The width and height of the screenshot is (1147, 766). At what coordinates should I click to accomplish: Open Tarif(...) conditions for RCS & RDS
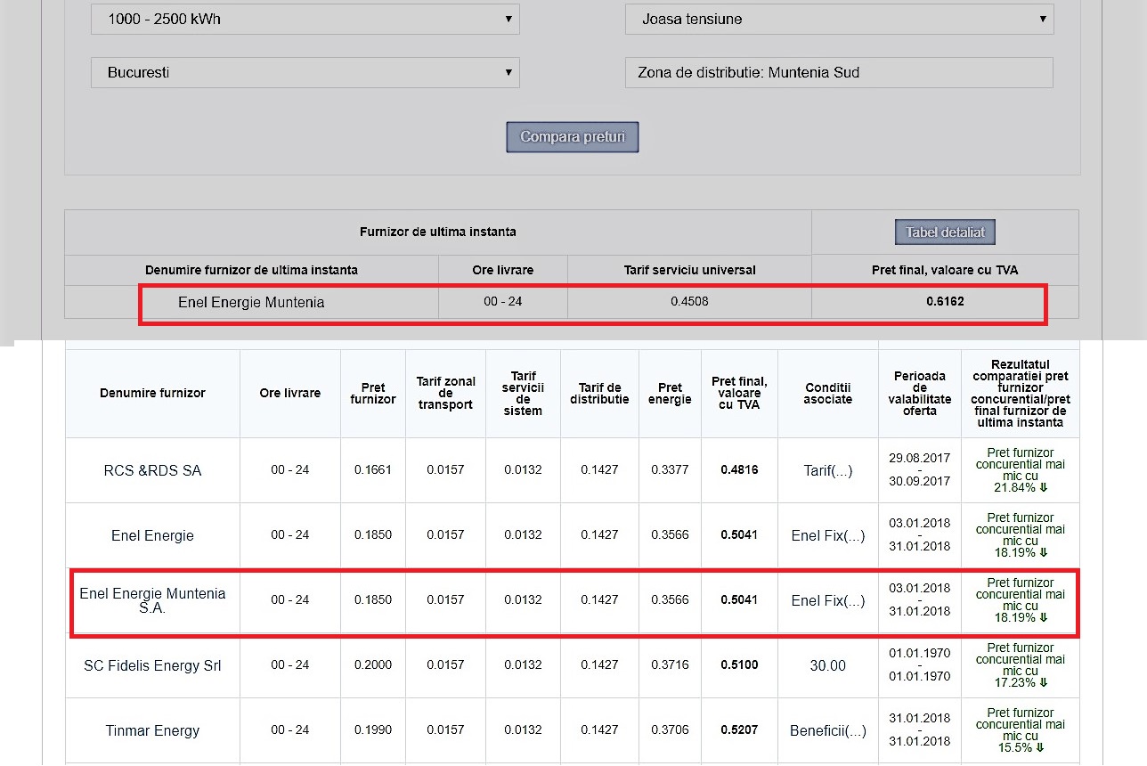click(828, 470)
